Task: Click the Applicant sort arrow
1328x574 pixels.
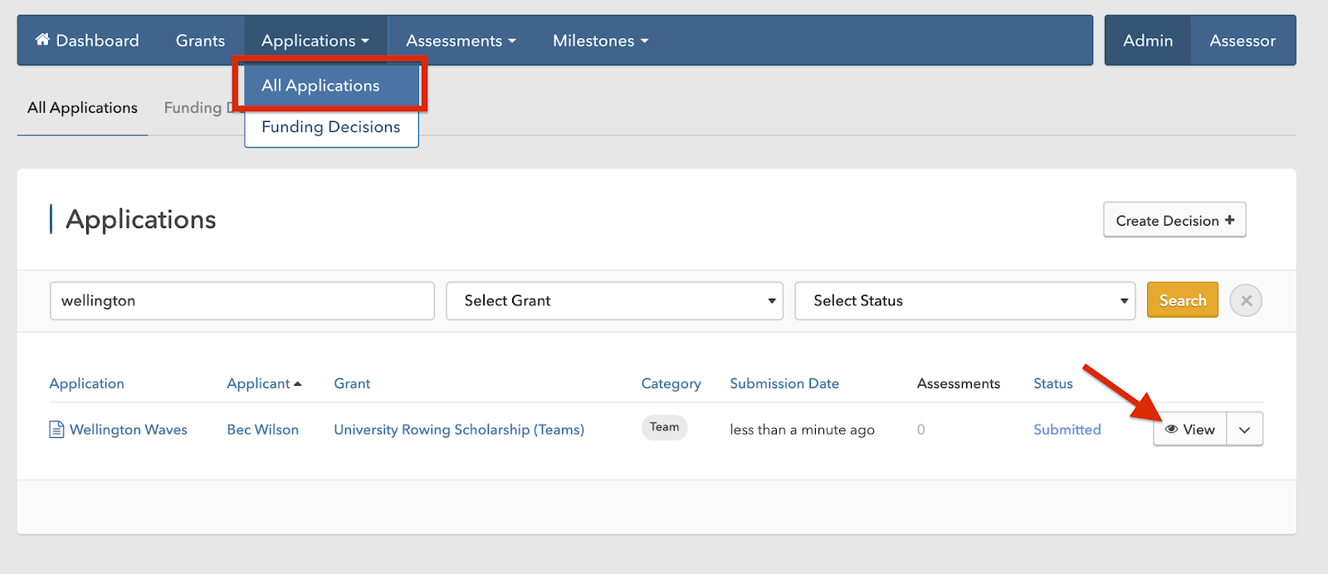Action: (x=298, y=384)
